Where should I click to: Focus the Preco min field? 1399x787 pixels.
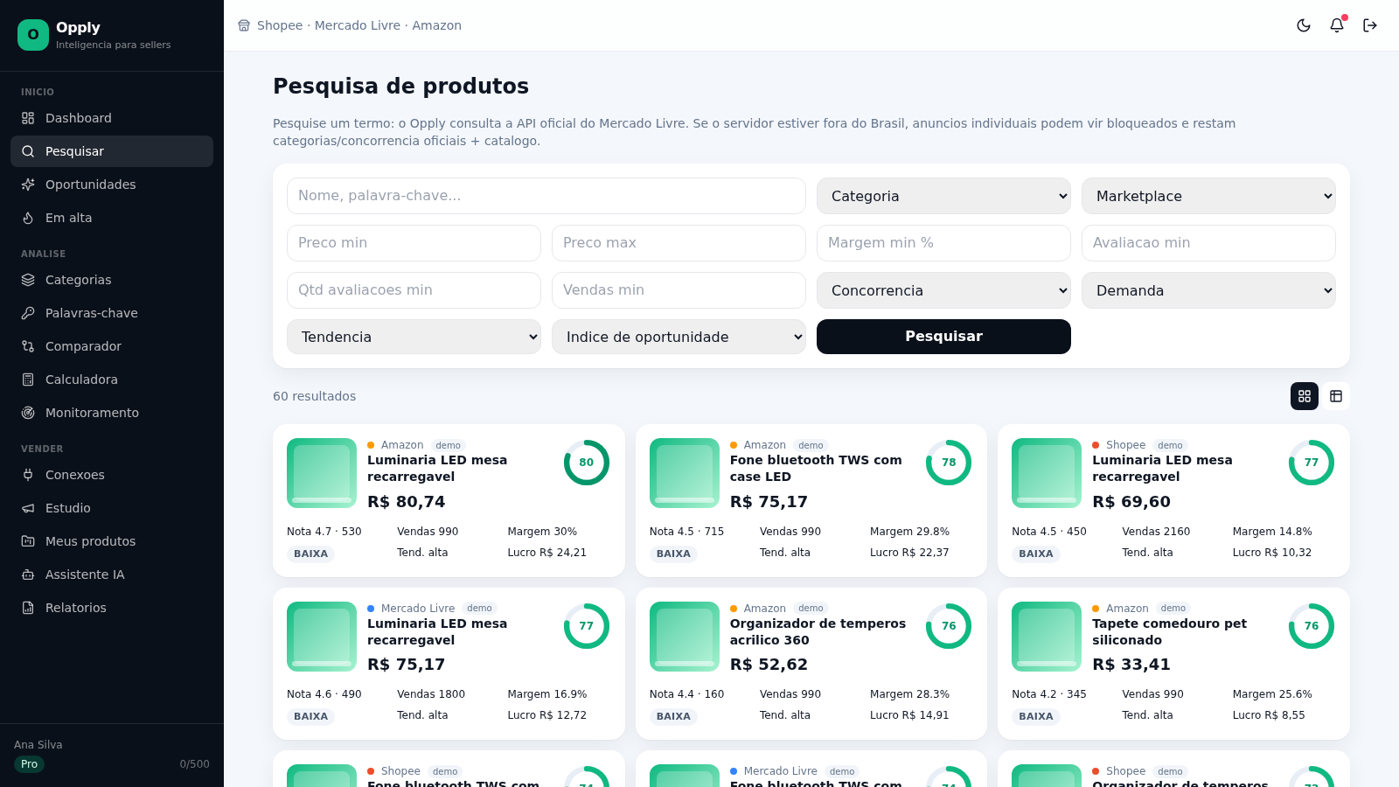tap(414, 243)
